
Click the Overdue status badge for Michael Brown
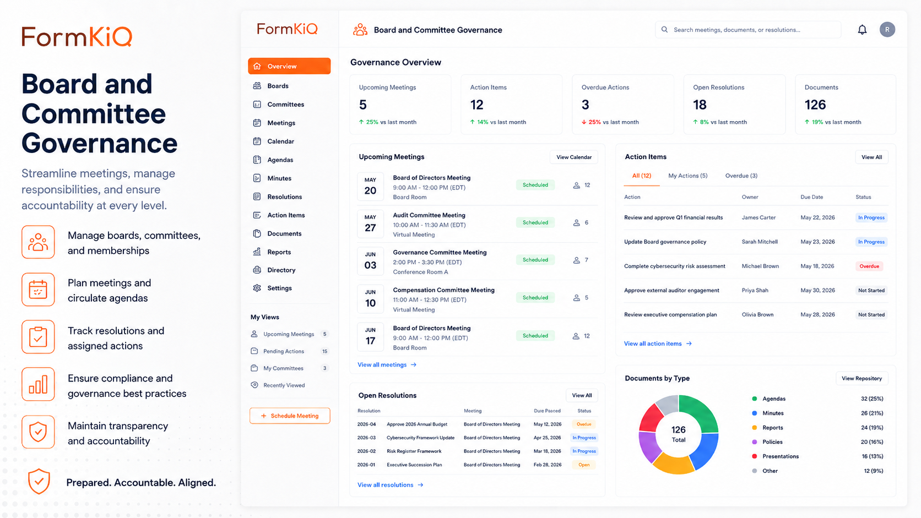point(869,266)
